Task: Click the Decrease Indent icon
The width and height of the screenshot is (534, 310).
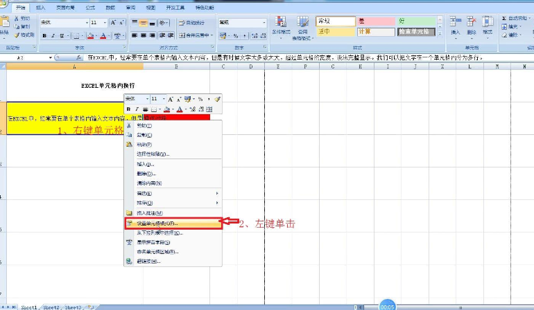Action: [162, 35]
